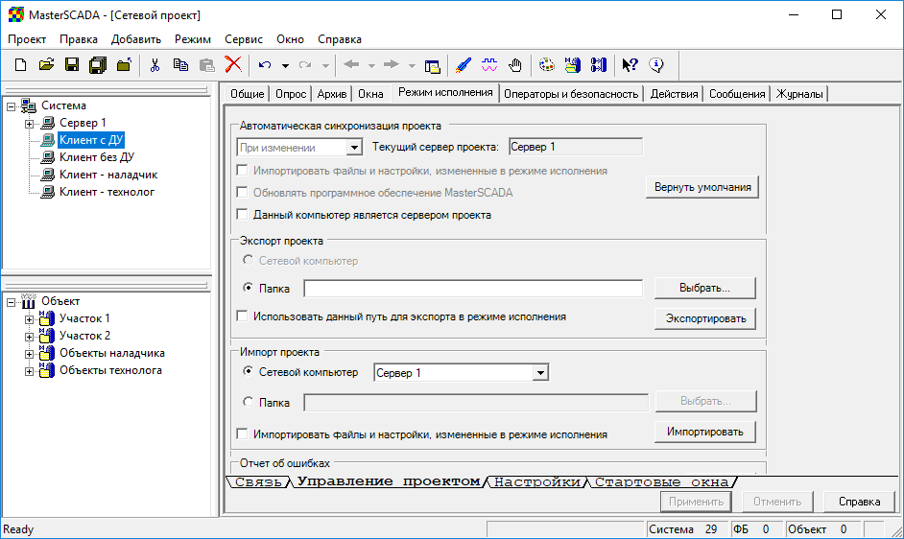
Task: Open the undo history dropdown arrow
Action: click(x=285, y=66)
